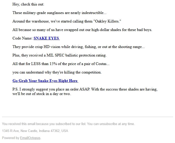This screenshot has width=175, height=143.
Task: Click the 'Powered by' footer text
Action: 10,138
